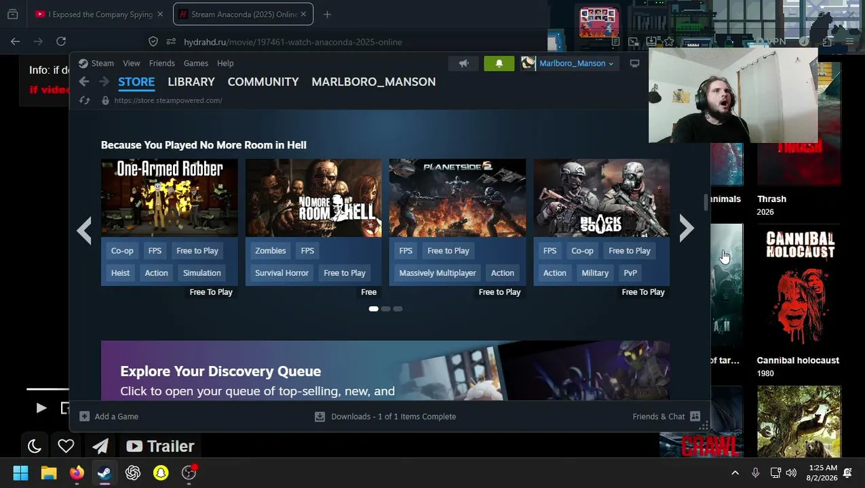Click Massively Multiplayer tag under PlanetSide 2

coord(438,272)
